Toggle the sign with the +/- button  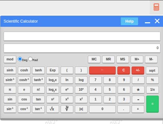138,70
